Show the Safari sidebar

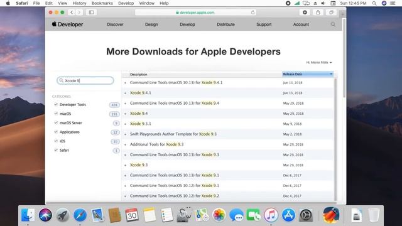[91, 13]
